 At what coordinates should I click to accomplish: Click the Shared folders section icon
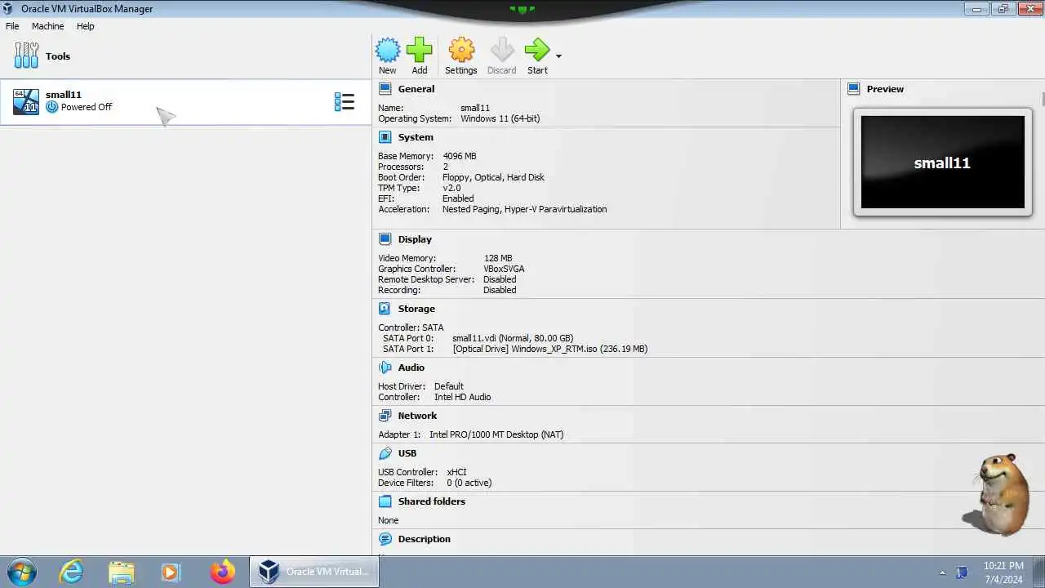(x=385, y=501)
